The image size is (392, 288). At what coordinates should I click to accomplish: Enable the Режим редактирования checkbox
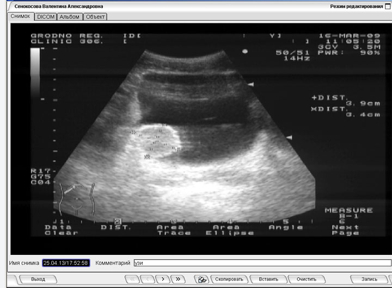pyautogui.click(x=388, y=6)
